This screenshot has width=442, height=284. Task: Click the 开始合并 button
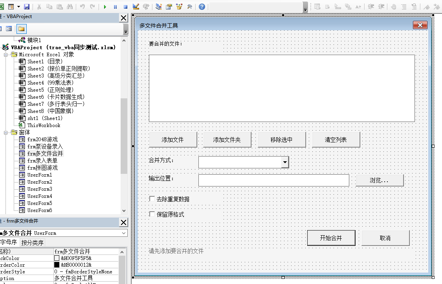click(x=331, y=238)
